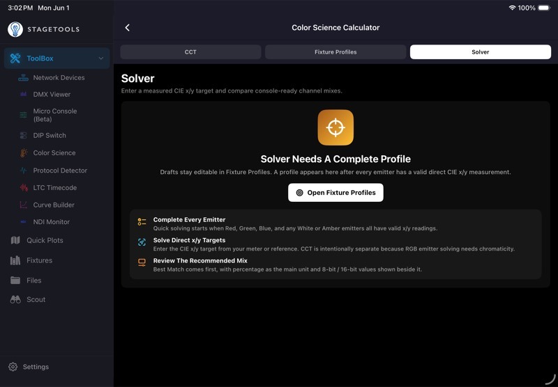Open Files label in sidebar
The height and width of the screenshot is (387, 558).
(x=33, y=281)
